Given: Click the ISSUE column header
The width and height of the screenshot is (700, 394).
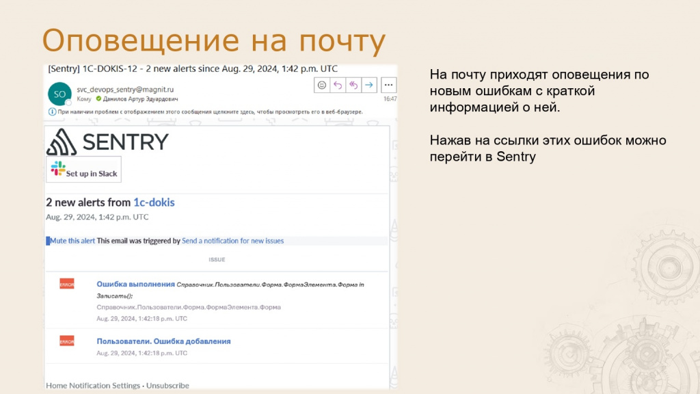Looking at the screenshot, I should pos(217,259).
